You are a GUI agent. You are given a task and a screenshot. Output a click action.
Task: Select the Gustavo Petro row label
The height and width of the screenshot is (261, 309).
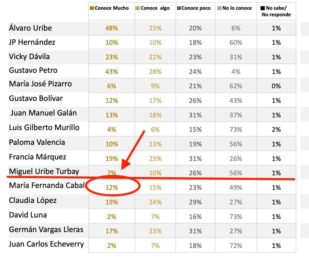coord(33,70)
